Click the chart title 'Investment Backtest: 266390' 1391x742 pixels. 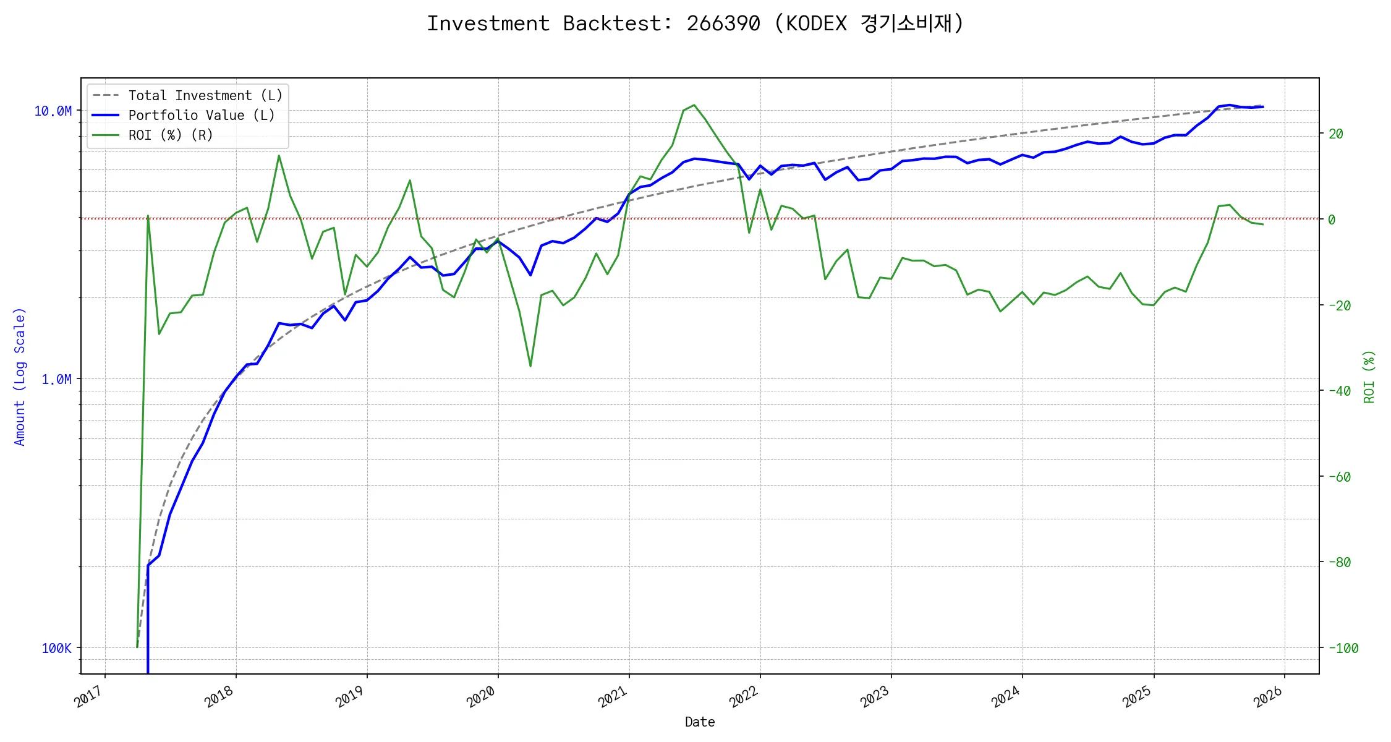695,23
